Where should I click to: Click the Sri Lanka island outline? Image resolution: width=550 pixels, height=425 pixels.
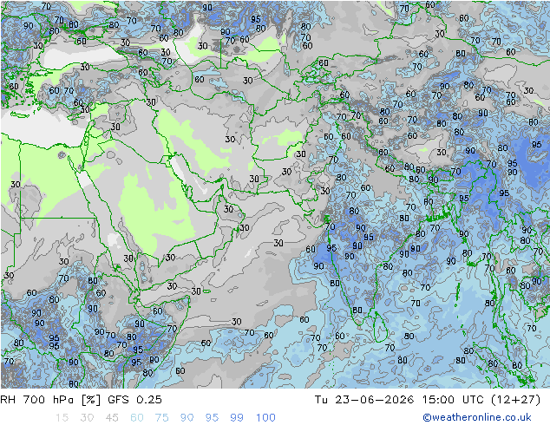coord(380,327)
